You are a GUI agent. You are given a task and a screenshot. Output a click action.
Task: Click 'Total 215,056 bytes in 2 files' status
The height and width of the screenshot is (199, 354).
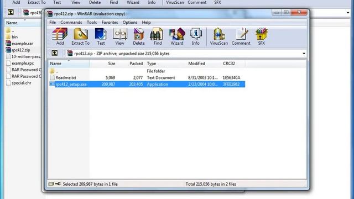[x=211, y=184]
